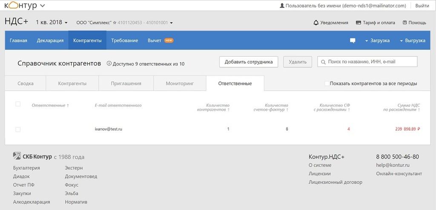The image size is (436, 210).
Task: Open the Лицензионный договор footer link
Action: pyautogui.click(x=336, y=182)
